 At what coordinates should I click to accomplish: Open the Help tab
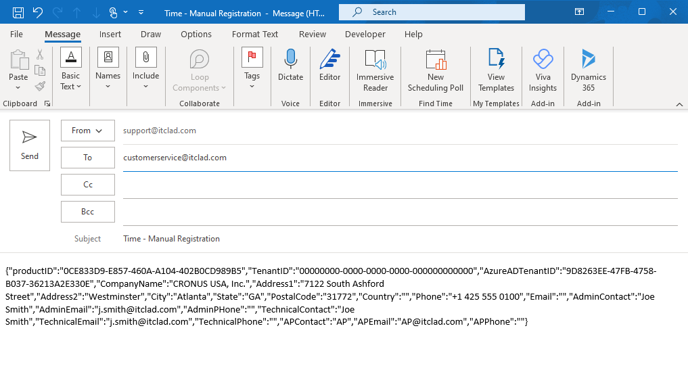coord(413,34)
